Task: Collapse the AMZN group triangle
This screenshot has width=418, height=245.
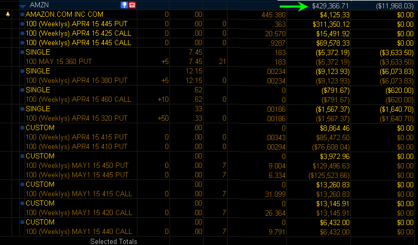Action: (x=23, y=6)
